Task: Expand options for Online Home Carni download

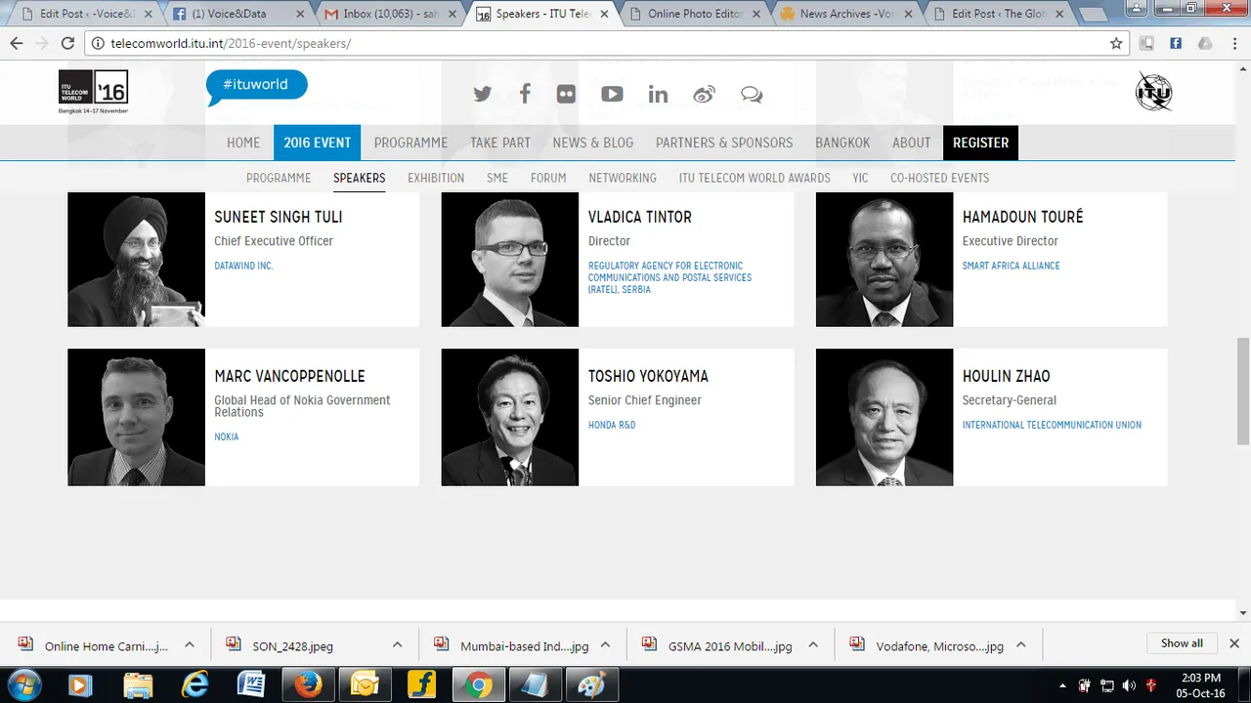Action: (190, 644)
